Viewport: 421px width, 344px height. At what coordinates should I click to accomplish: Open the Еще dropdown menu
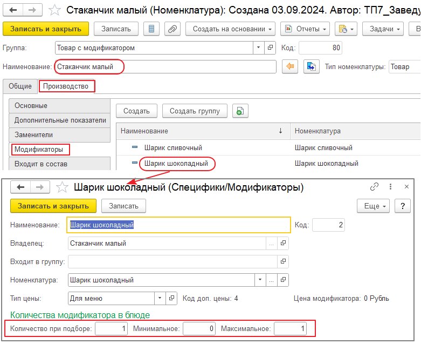[373, 206]
